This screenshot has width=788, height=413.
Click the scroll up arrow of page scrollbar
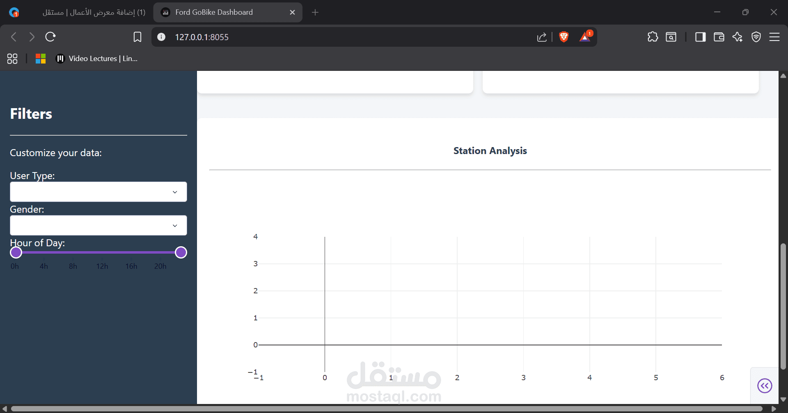point(783,76)
